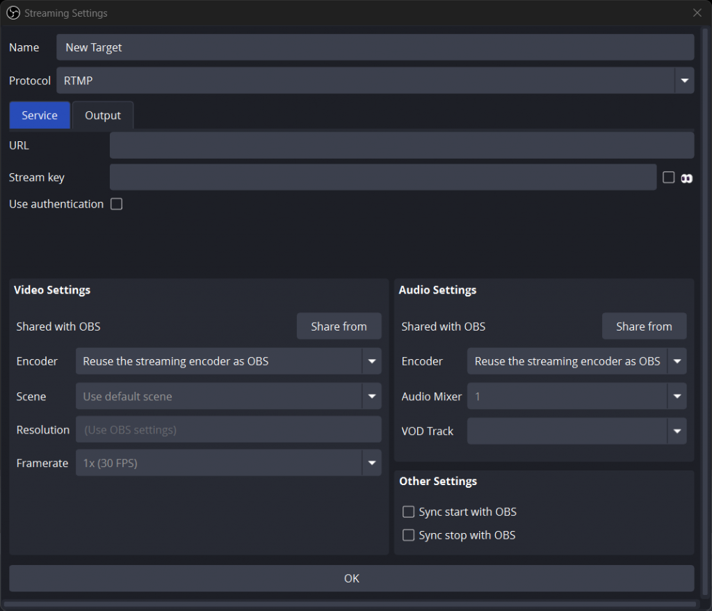Expand the Audio Mixer dropdown

tap(677, 397)
